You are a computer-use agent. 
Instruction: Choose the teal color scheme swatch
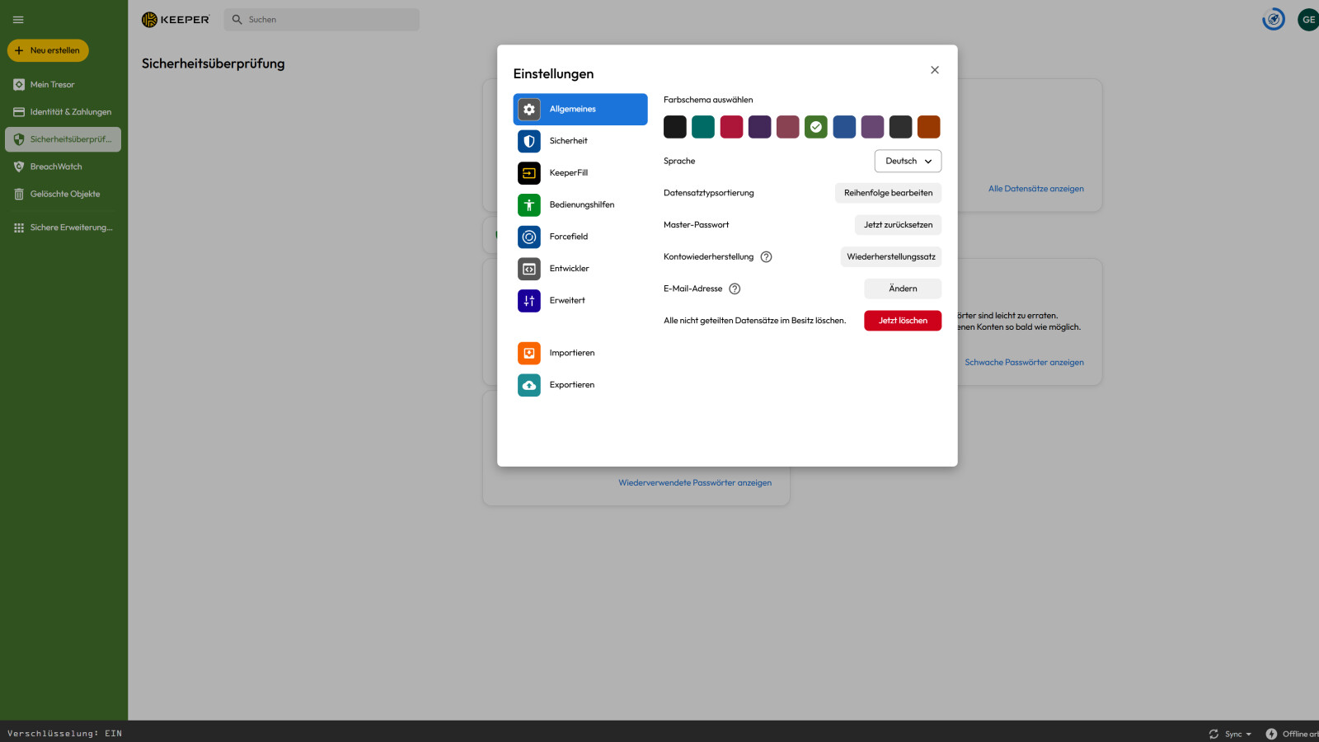[x=703, y=127]
